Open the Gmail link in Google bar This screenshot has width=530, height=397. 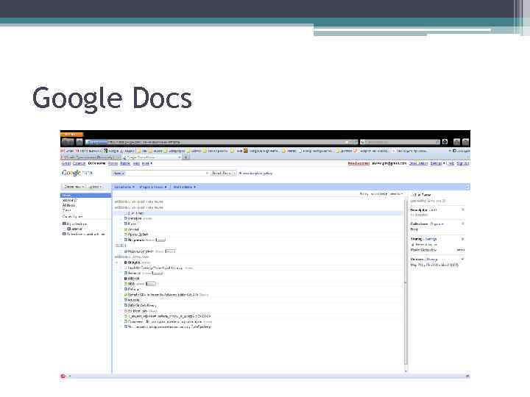66,163
